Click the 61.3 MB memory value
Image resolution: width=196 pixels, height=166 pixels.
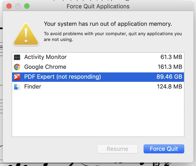tap(171, 57)
